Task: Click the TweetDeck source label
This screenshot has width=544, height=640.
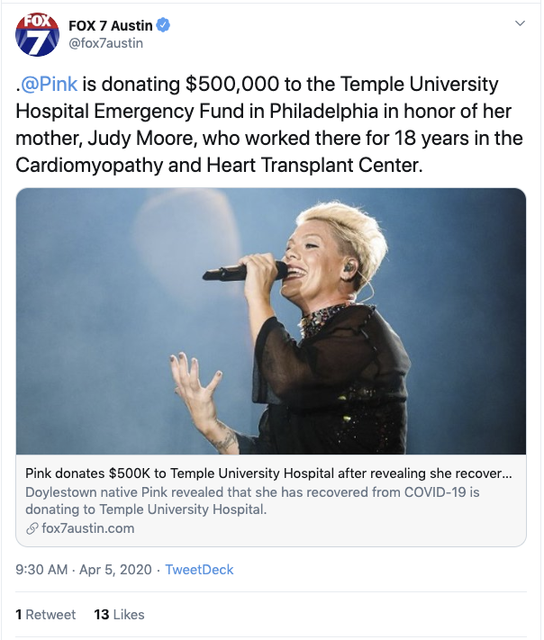Action: click(200, 570)
